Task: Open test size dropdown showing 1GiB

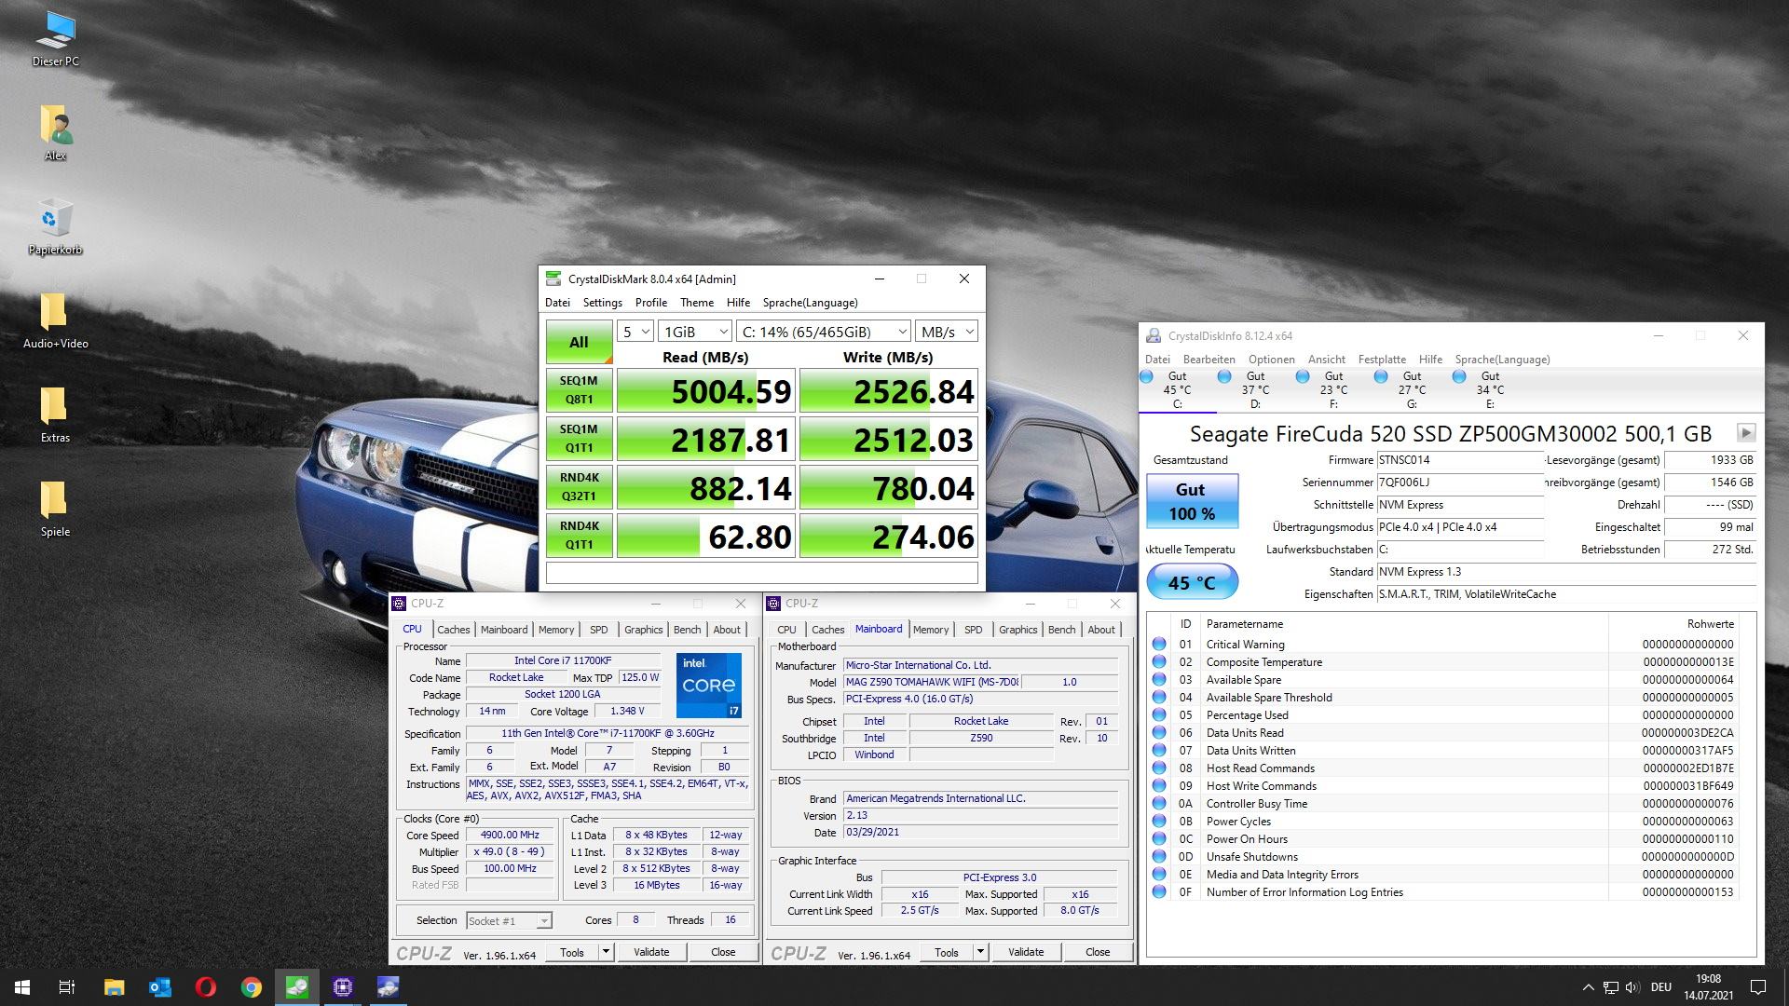Action: point(695,332)
